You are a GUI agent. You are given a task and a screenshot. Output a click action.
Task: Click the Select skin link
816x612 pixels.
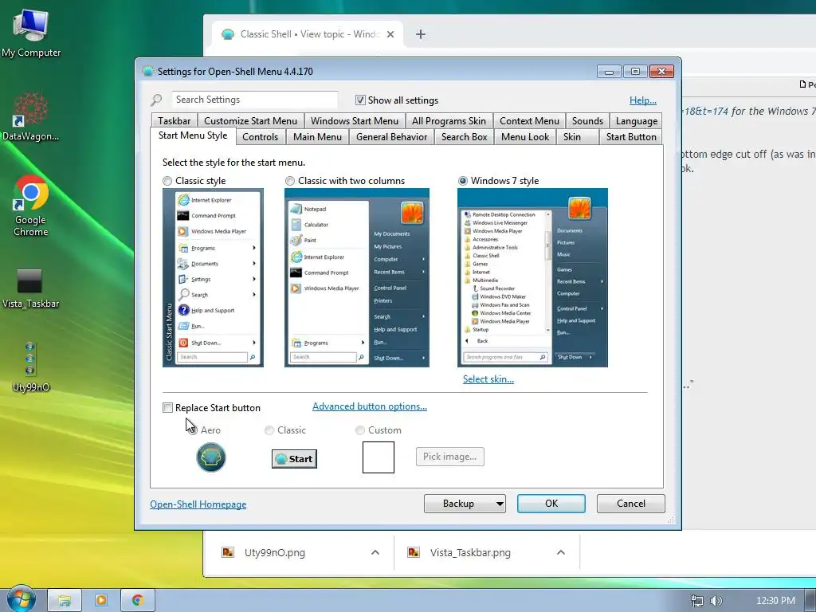(488, 379)
